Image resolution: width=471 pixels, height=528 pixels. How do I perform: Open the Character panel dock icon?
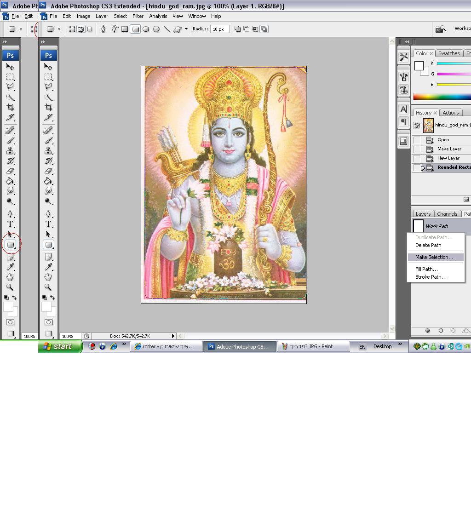403,109
